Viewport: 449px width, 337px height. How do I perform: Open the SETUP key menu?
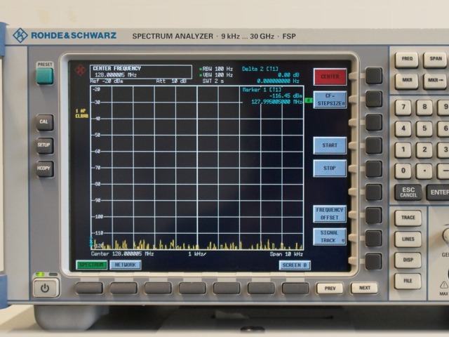(45, 146)
